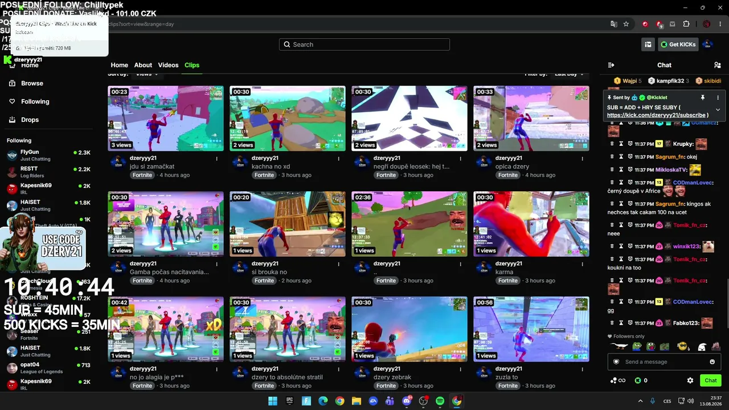Go to the channel Home tab
This screenshot has width=729, height=410.
click(120, 65)
